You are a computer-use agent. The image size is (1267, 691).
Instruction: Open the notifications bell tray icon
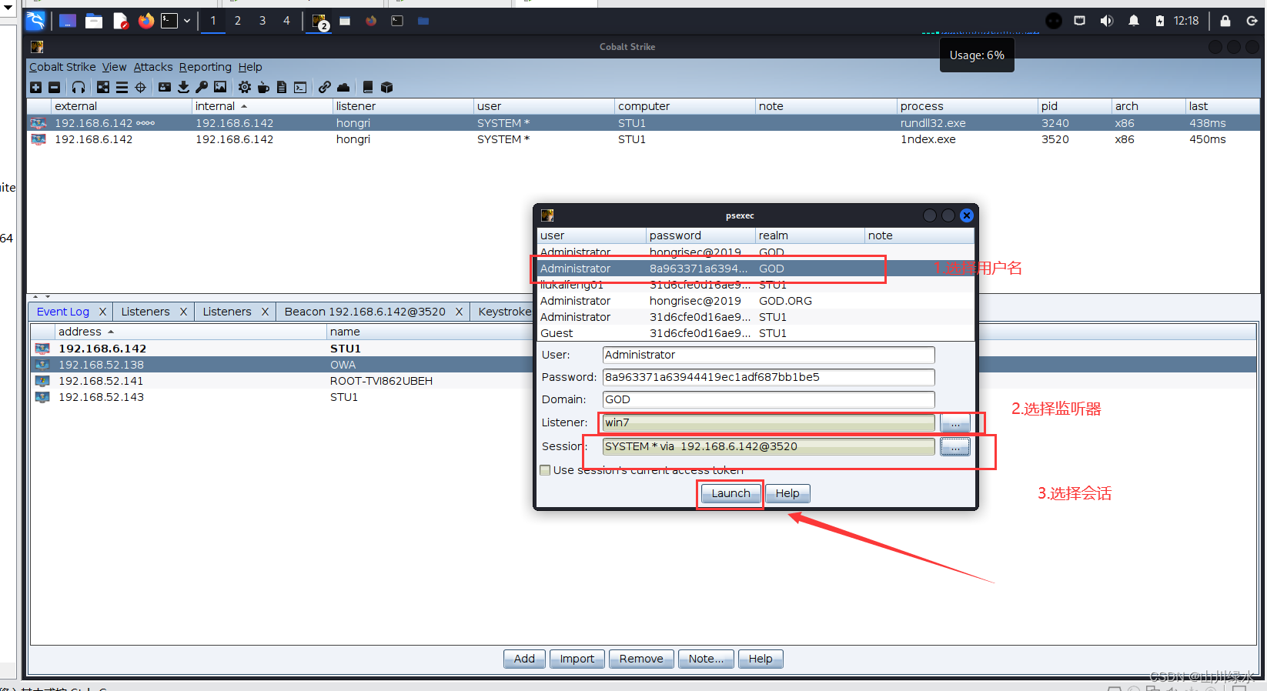tap(1133, 21)
